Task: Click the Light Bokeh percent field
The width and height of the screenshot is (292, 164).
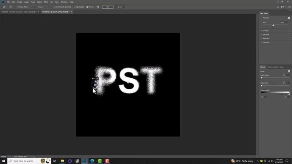Action: click(x=286, y=75)
